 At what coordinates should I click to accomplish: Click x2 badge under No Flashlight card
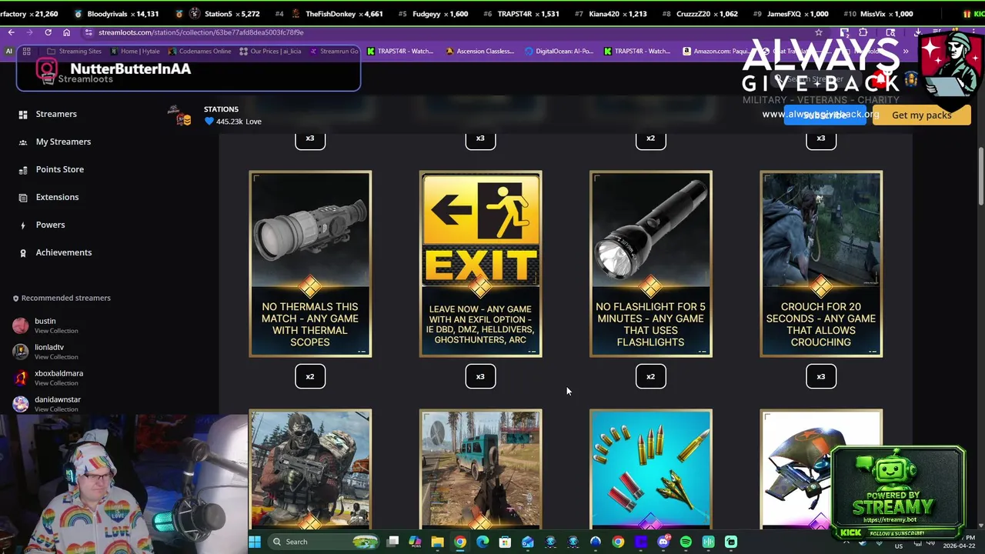point(651,376)
